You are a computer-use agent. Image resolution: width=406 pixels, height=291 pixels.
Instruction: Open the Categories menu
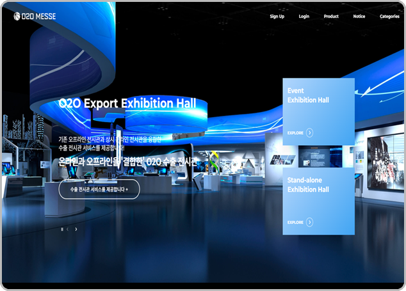[x=389, y=16]
